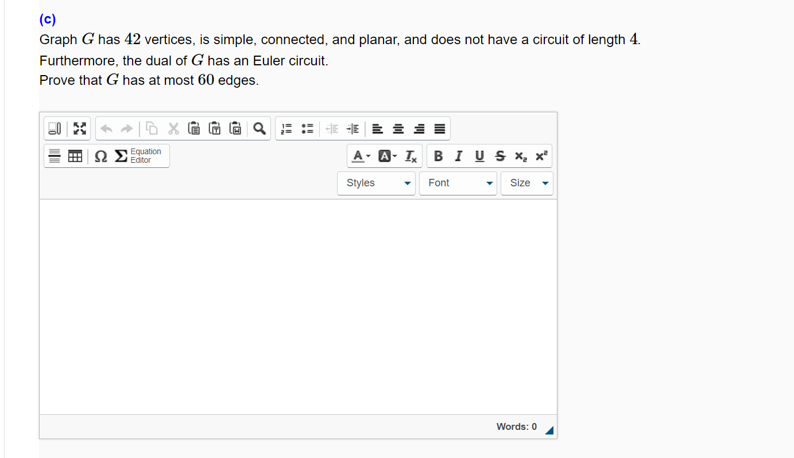The image size is (794, 458).
Task: Open the text color picker arrow
Action: tap(368, 156)
